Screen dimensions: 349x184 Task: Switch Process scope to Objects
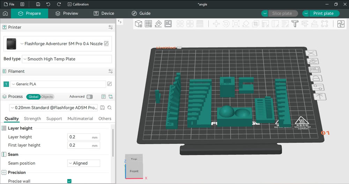[47, 97]
